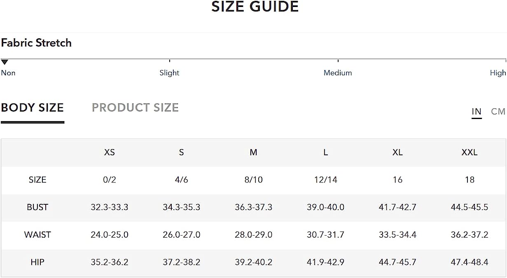The width and height of the screenshot is (507, 278).
Task: Select the XS column header
Action: (x=110, y=152)
